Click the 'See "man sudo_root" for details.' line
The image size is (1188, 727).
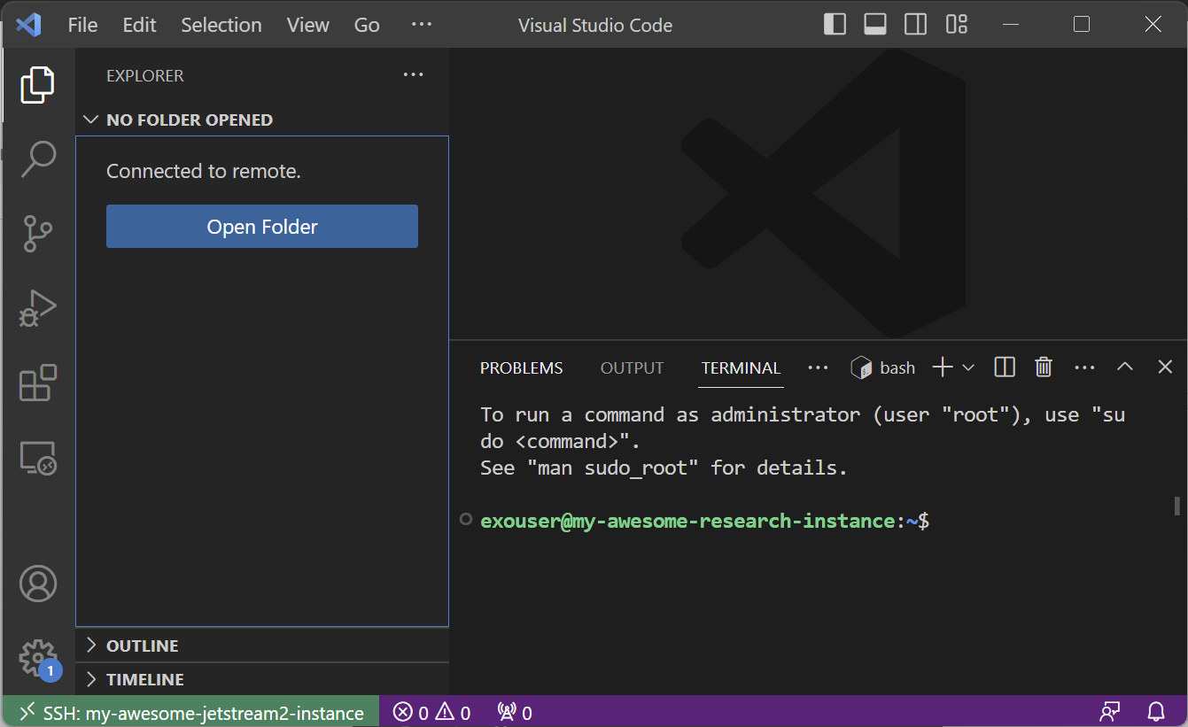pos(664,468)
